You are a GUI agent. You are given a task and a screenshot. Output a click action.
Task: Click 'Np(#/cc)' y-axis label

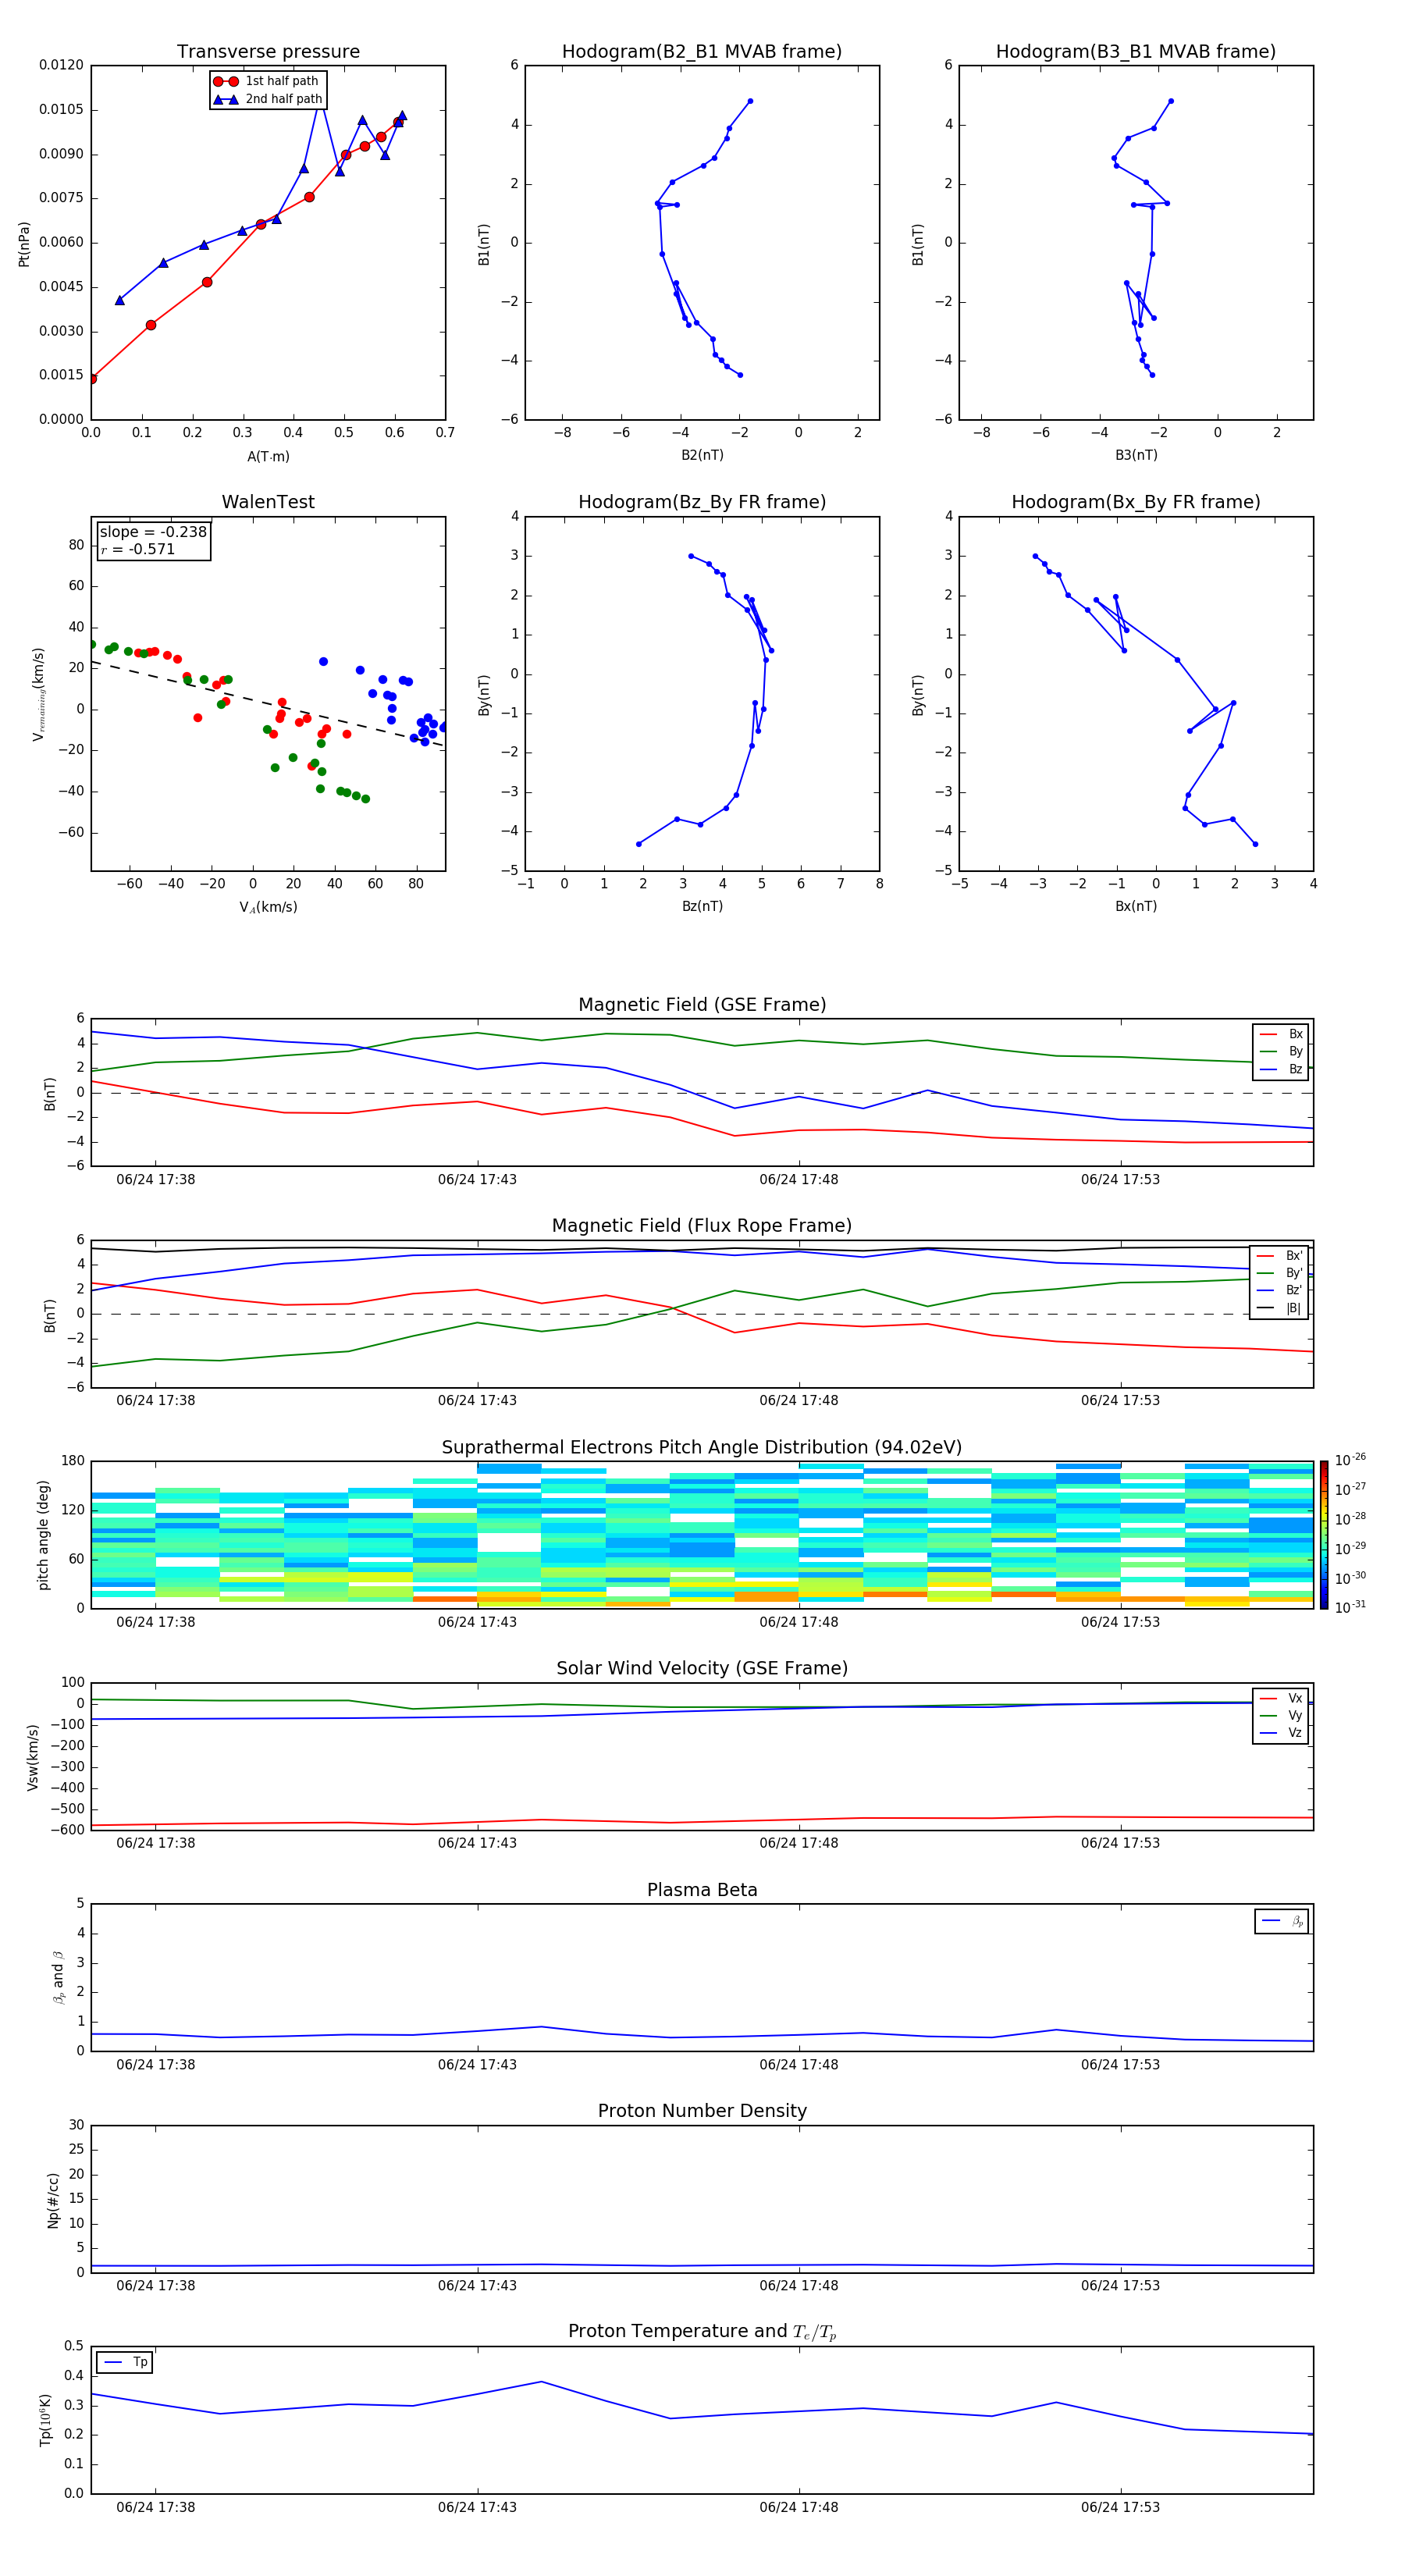(x=53, y=2199)
